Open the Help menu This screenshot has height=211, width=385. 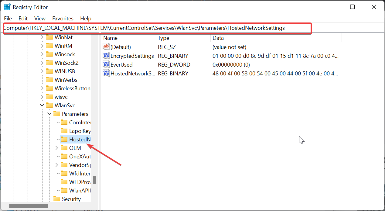click(x=86, y=19)
